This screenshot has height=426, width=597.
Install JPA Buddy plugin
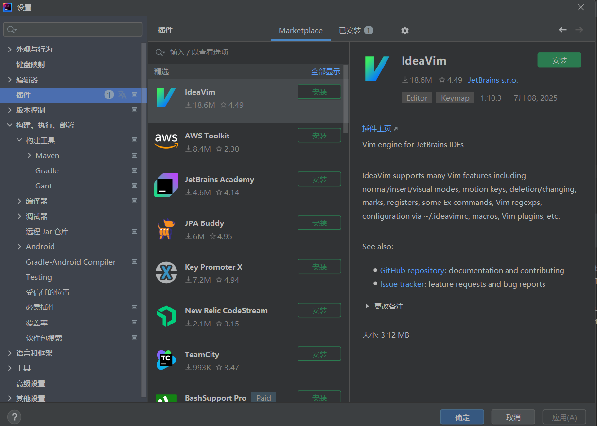click(x=319, y=223)
